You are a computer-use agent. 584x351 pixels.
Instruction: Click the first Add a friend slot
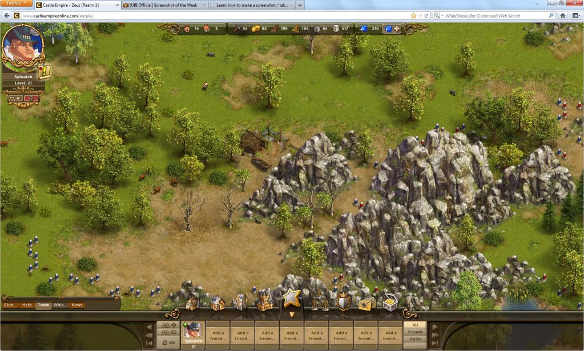point(218,335)
